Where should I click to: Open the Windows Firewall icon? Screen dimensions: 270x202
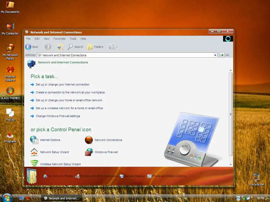pyautogui.click(x=89, y=152)
